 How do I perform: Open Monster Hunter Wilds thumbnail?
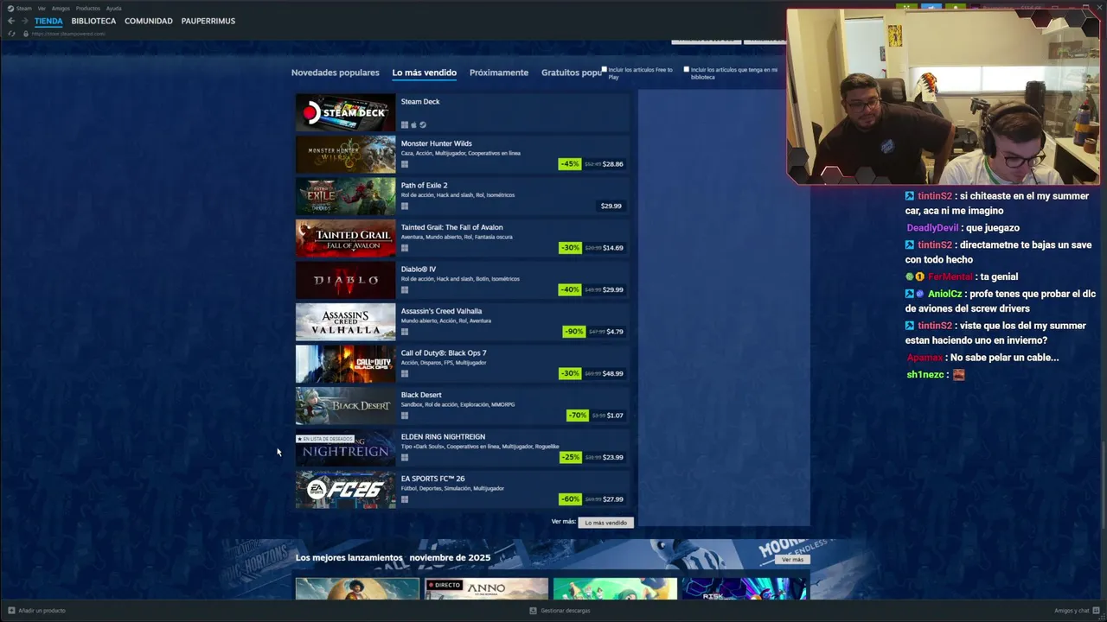point(345,155)
